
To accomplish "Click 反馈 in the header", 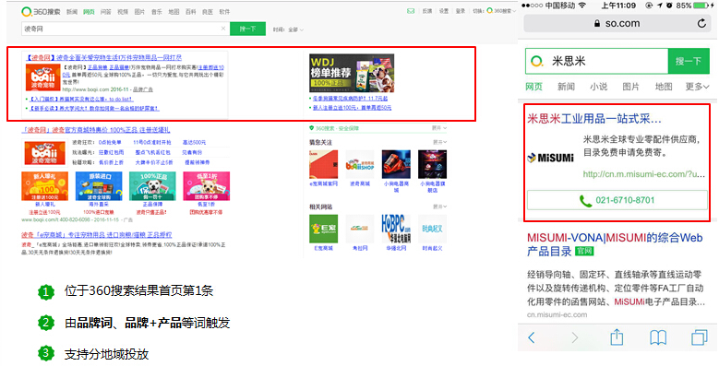I will click(x=427, y=11).
